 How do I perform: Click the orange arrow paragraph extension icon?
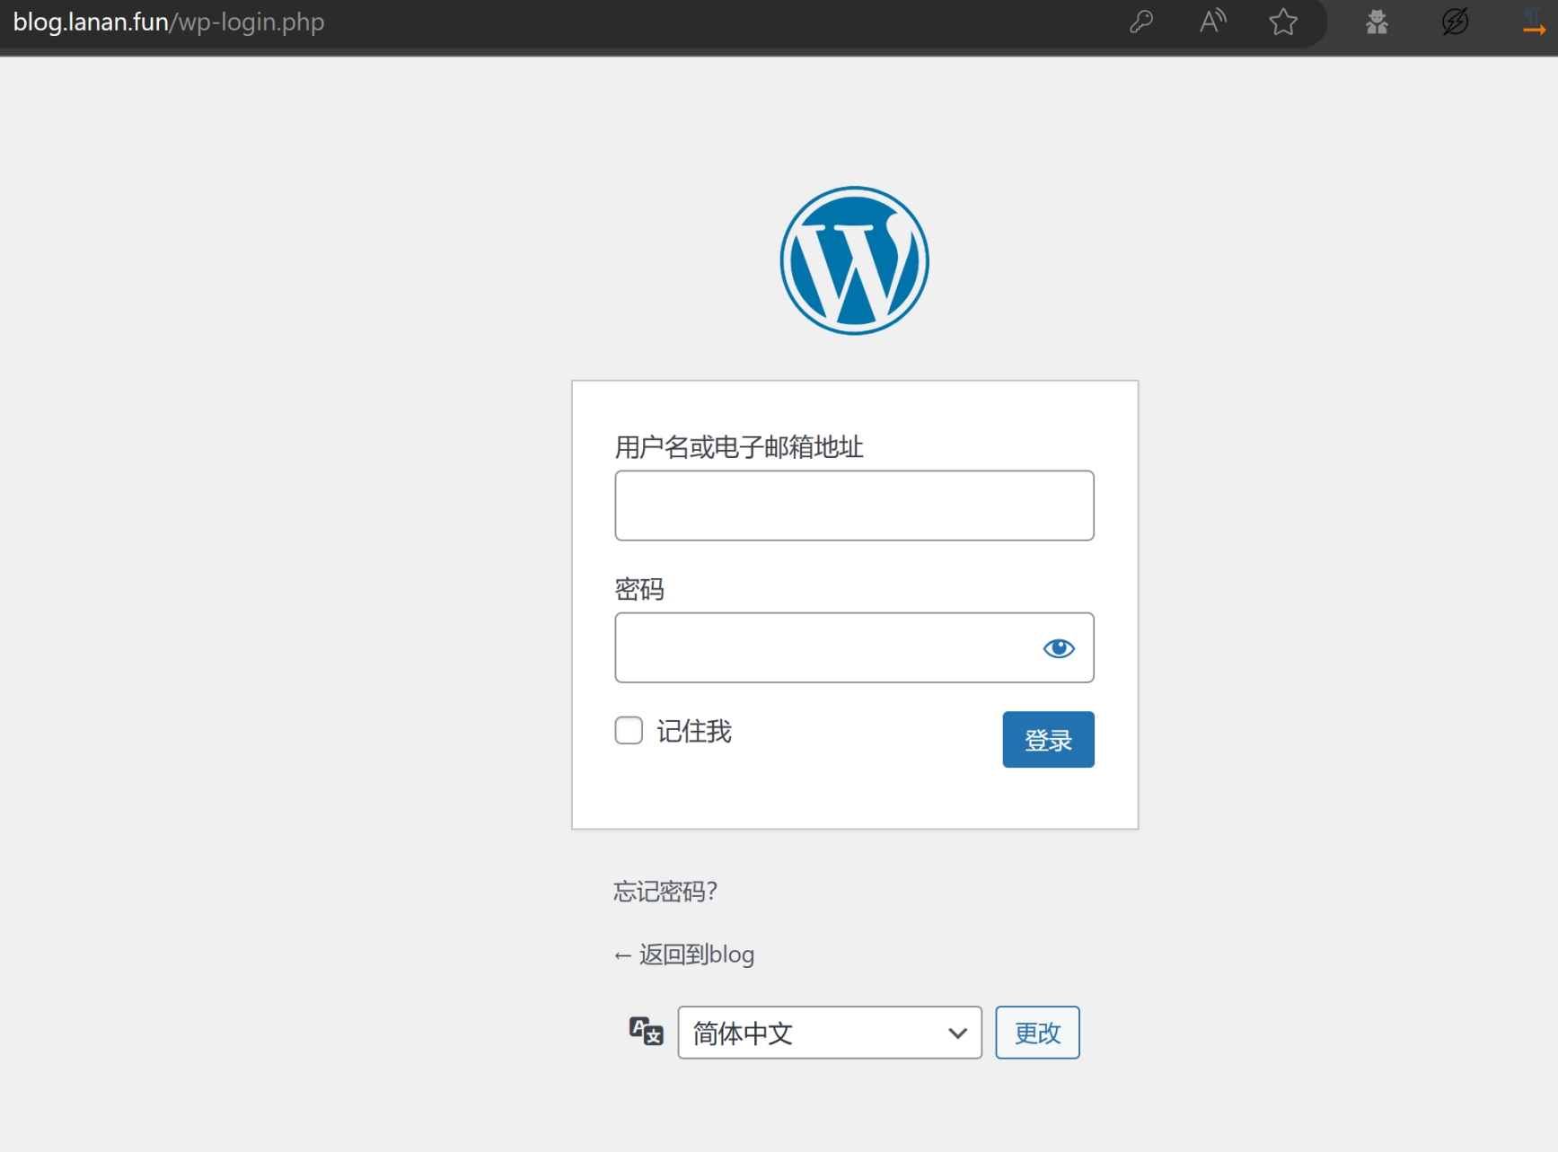[1534, 22]
